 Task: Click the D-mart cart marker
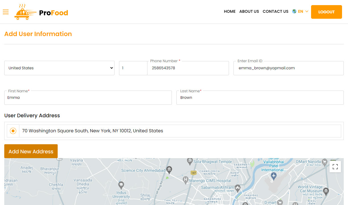tap(280, 202)
